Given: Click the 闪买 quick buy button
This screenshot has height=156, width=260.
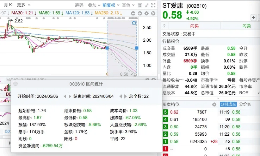Looking at the screenshot, I should tap(194, 26).
